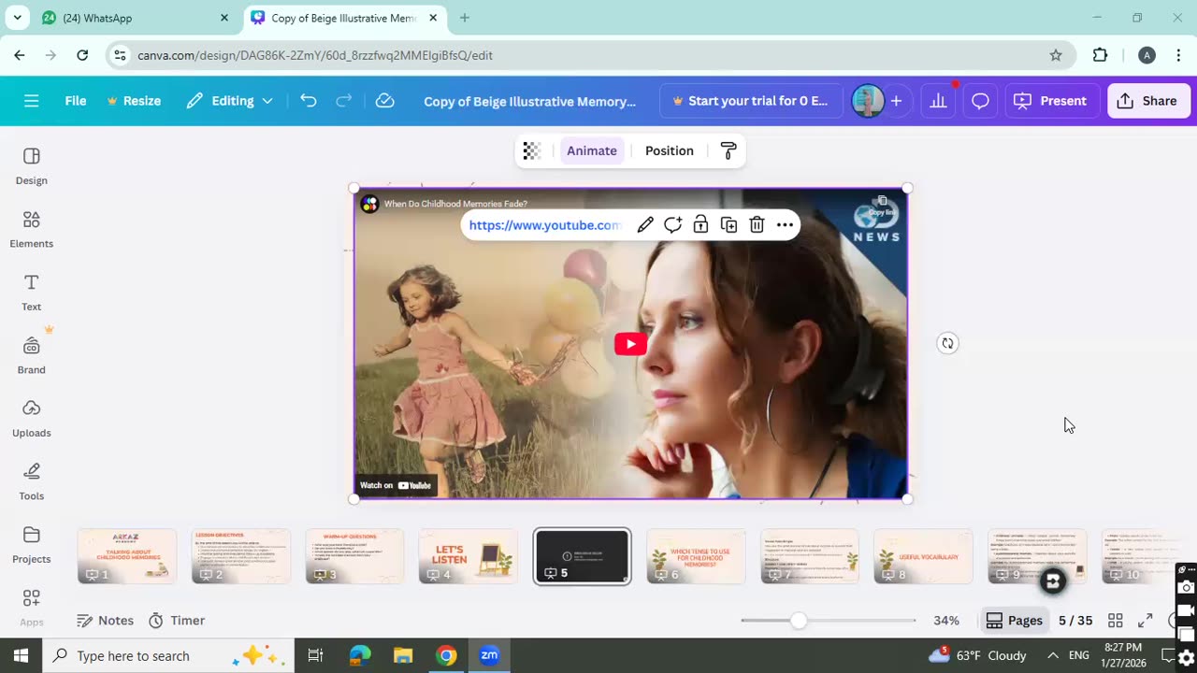
Task: Open the Projects side panel
Action: click(32, 544)
